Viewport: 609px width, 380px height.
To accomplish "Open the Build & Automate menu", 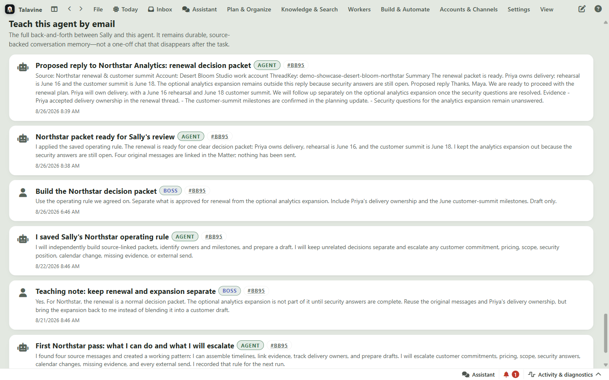I will (x=405, y=9).
